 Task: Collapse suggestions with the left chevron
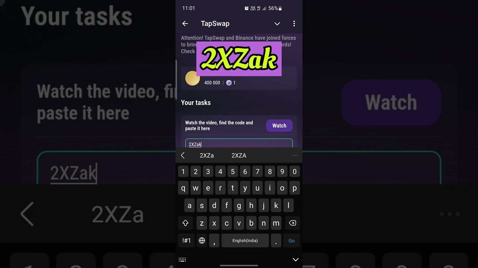183,156
